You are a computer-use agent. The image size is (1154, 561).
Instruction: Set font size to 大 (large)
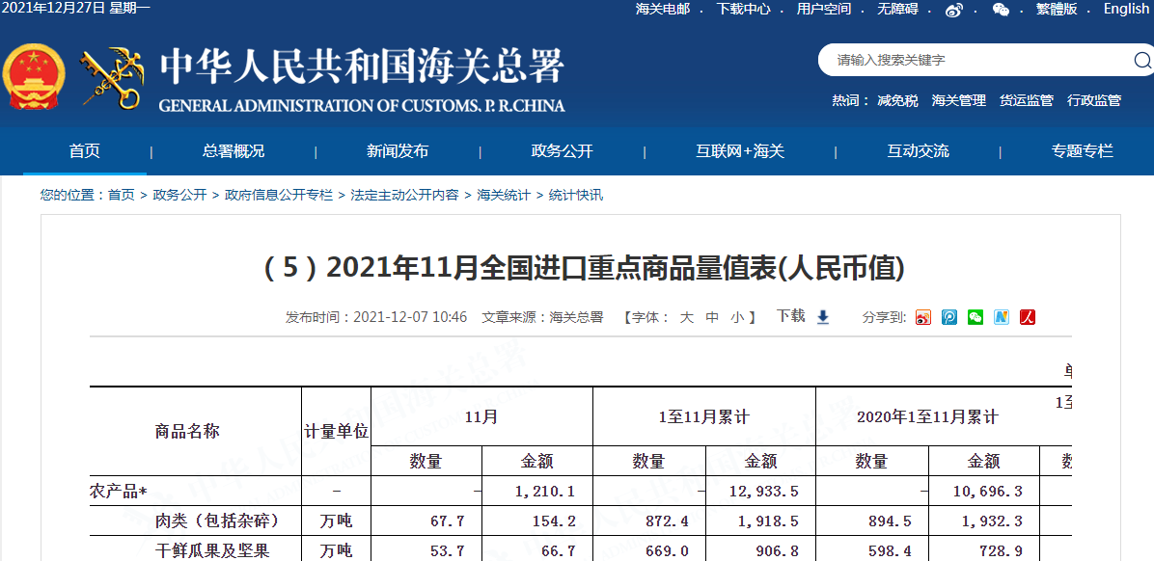pos(687,317)
